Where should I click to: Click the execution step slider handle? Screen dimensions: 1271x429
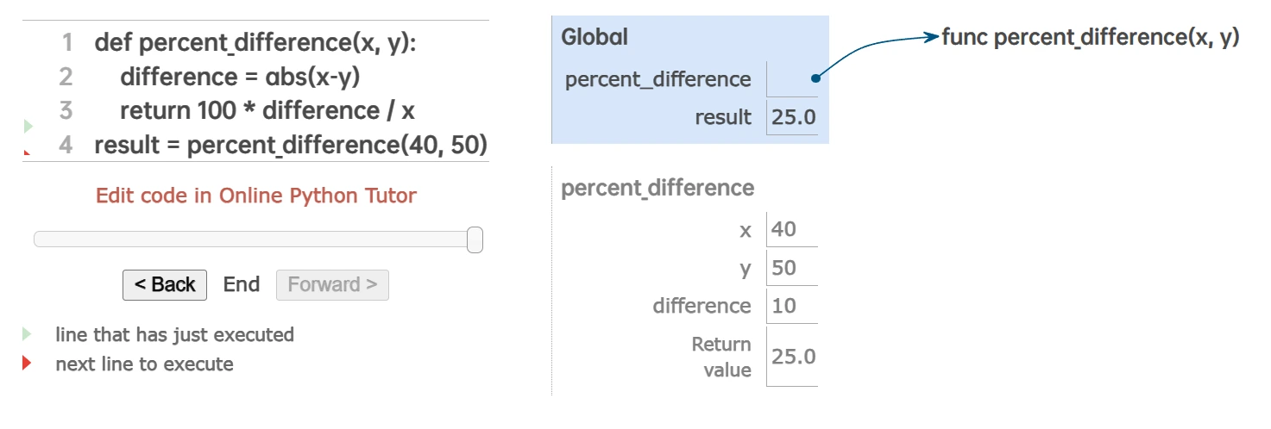tap(475, 239)
